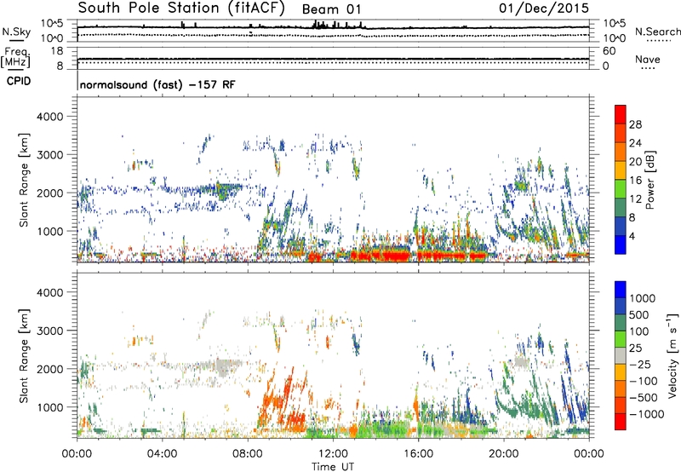
Task: Click the 'Nave' legend label
Action: click(x=647, y=59)
